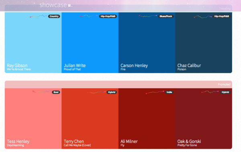Screen dimensions: 241x152
Task: Click the song title Proud of That
Action: (x=72, y=69)
